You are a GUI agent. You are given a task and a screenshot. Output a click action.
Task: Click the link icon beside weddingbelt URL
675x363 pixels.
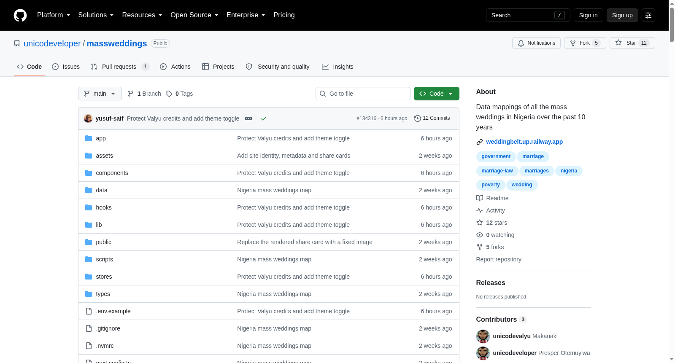click(480, 142)
